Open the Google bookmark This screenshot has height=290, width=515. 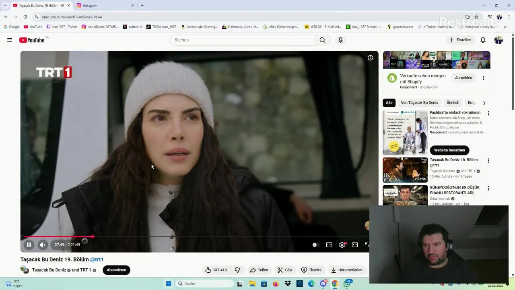click(11, 27)
